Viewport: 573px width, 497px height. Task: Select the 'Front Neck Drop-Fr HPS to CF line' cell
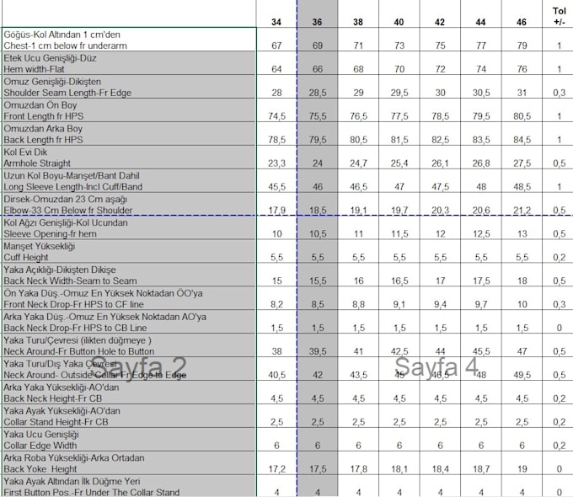[x=129, y=298]
